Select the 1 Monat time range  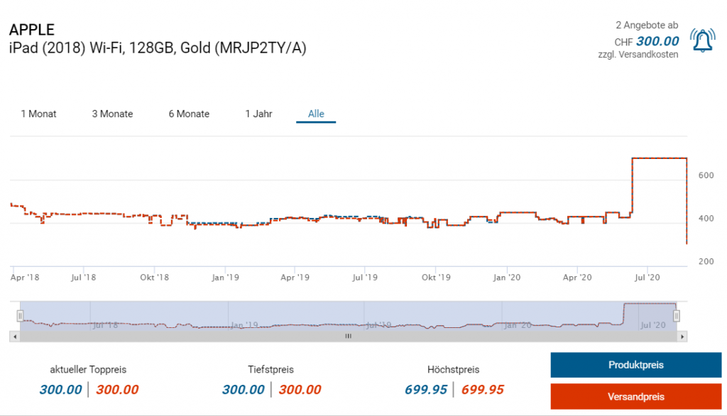38,114
